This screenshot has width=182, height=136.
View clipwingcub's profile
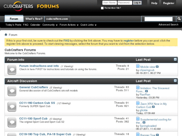pyautogui.click(x=147, y=70)
